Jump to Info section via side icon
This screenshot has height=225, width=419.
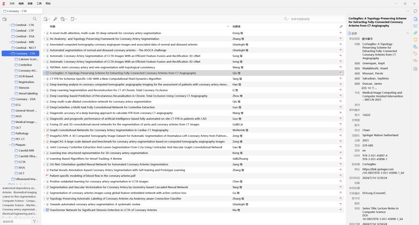tap(415, 19)
